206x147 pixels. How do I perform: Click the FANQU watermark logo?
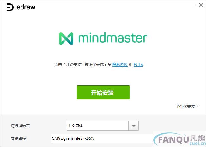coord(174,139)
